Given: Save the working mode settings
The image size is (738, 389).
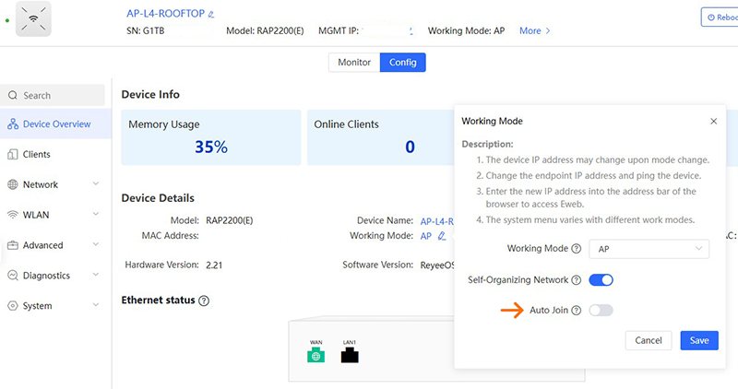Looking at the screenshot, I should 699,340.
